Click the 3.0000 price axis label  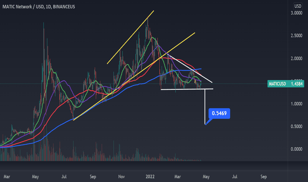(296, 13)
